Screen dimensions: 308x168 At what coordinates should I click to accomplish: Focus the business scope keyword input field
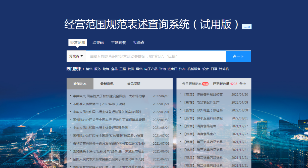pos(156,56)
